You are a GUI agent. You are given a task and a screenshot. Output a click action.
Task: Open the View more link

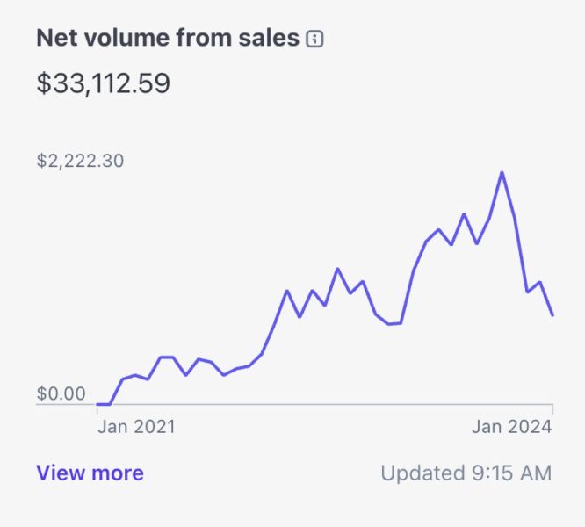click(90, 473)
